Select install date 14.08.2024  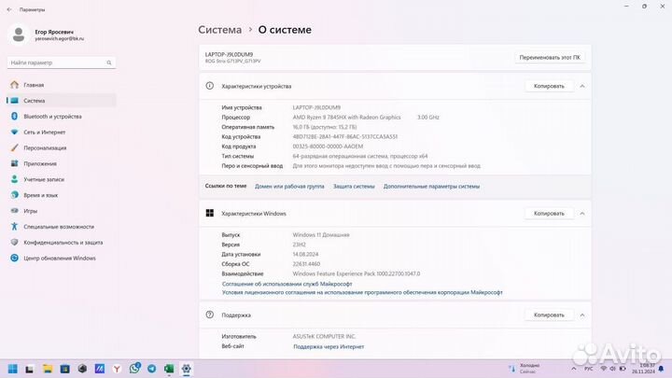click(x=305, y=255)
